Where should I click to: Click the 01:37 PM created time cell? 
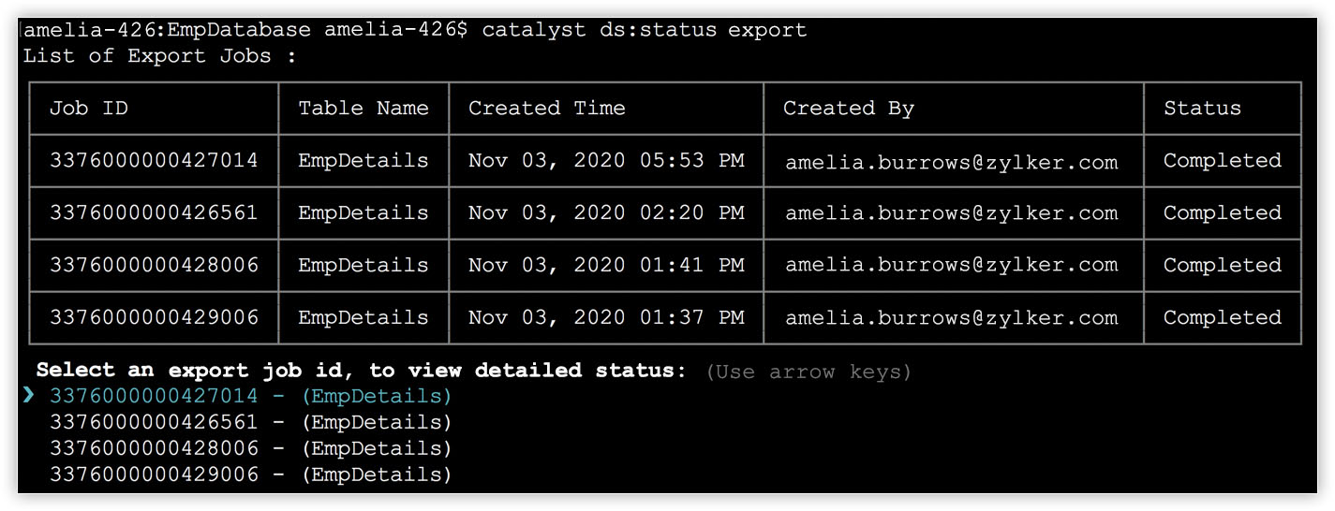[x=606, y=317]
